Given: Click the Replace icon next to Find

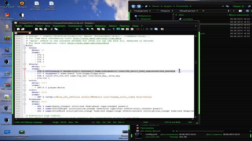Looking at the screenshot, I should (x=82, y=29).
